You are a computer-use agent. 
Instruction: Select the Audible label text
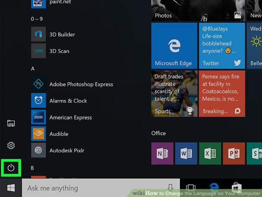click(x=59, y=134)
